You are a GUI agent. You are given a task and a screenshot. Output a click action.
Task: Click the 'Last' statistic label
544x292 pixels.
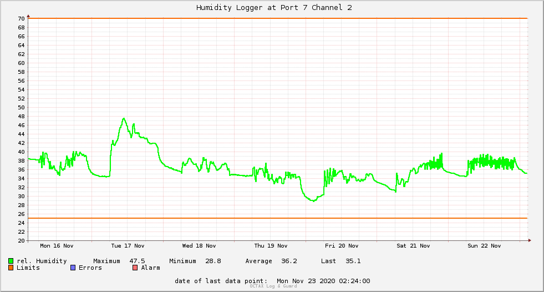point(328,261)
